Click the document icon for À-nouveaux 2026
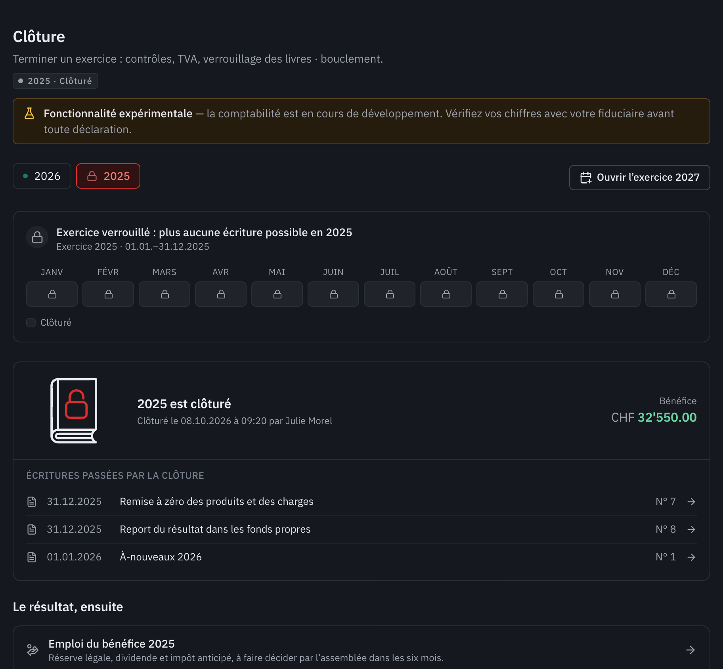Image resolution: width=723 pixels, height=669 pixels. [x=32, y=557]
